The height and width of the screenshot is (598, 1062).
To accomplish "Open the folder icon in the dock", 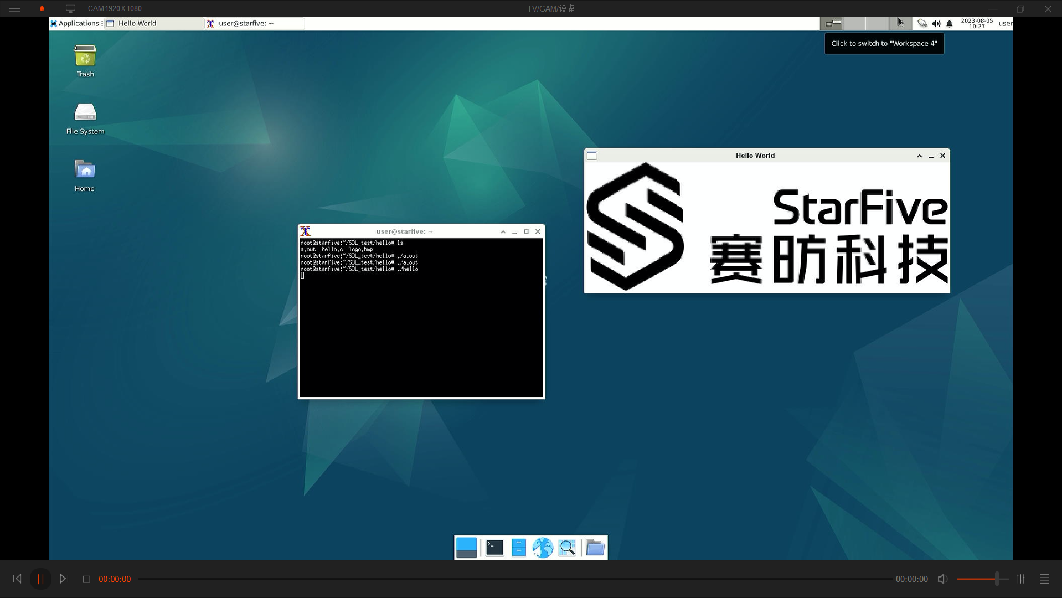I will 595,548.
